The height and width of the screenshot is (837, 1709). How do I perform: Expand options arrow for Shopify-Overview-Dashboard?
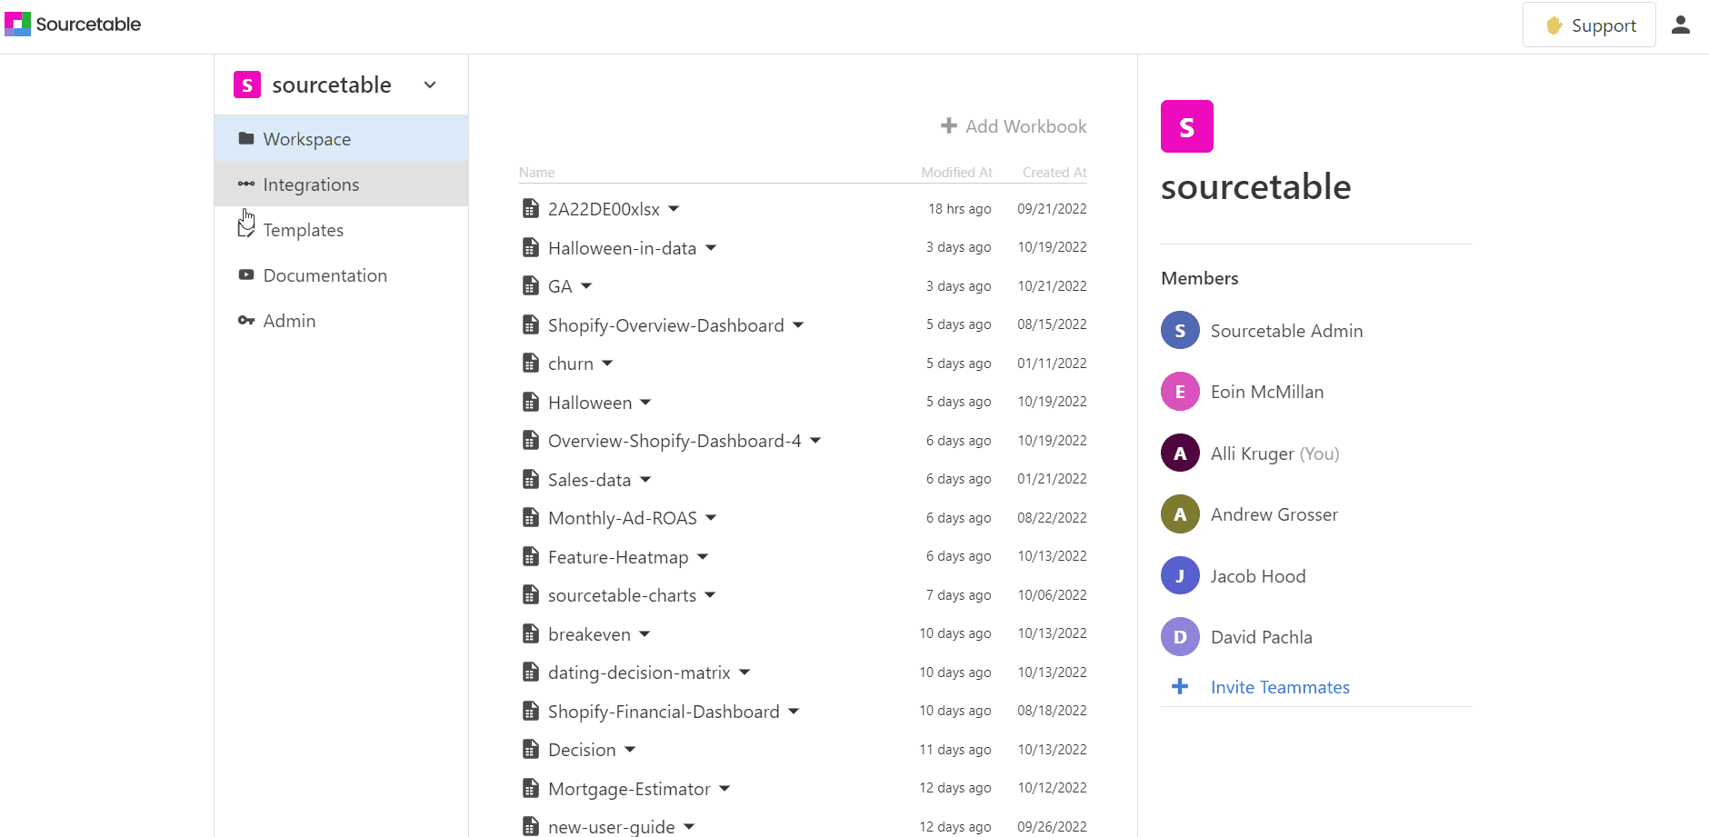click(x=798, y=324)
